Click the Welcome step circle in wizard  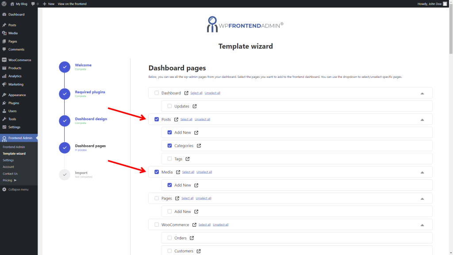65,67
